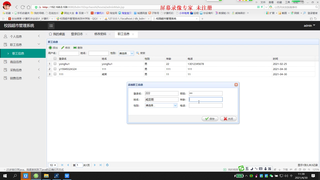Open the page size dropdown showing 10
This screenshot has width=320, height=180.
tap(52, 165)
